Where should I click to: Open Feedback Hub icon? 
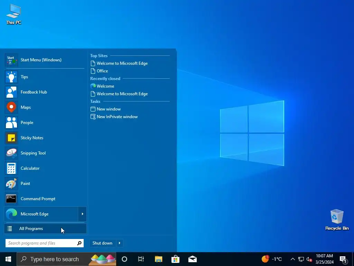pos(11,92)
